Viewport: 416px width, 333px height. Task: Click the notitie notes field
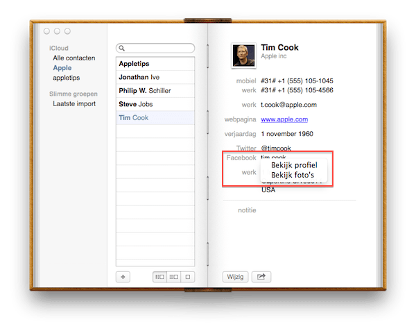[x=247, y=210]
